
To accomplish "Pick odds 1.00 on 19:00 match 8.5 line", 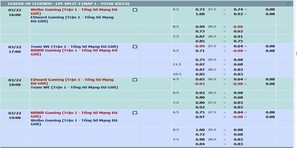I will click(200, 130).
